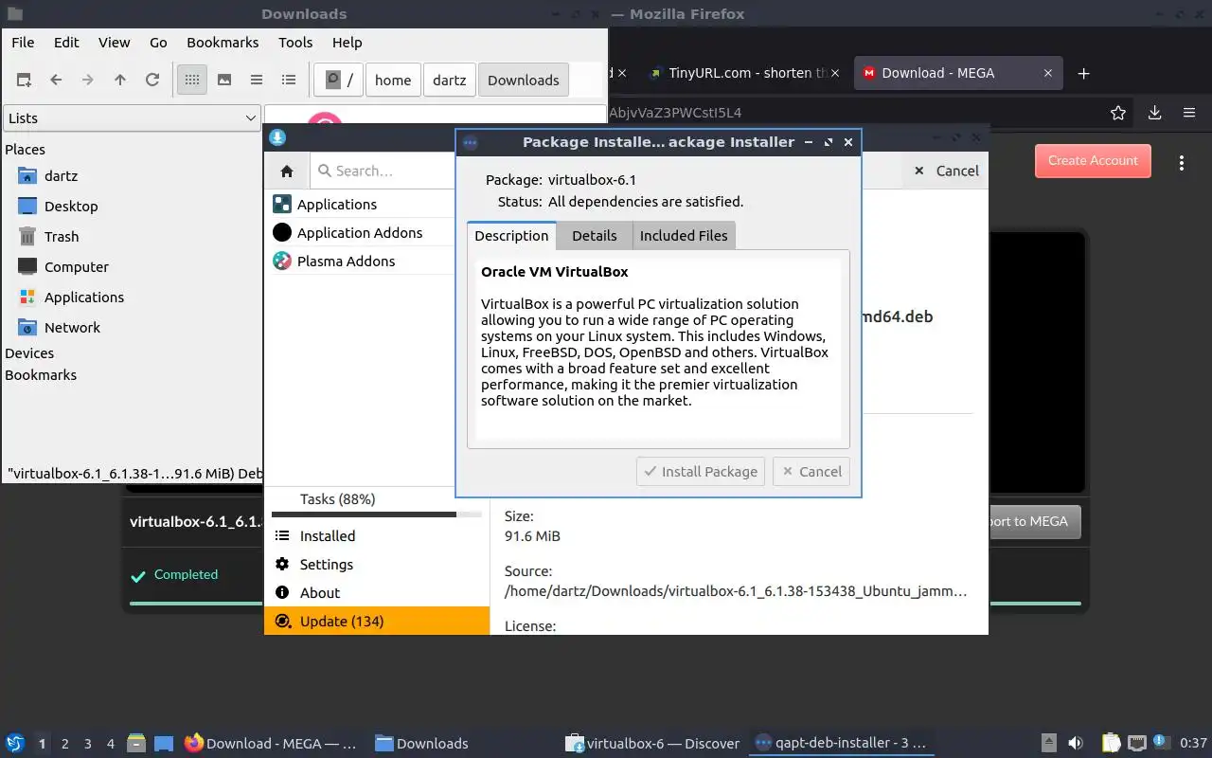The height and width of the screenshot is (758, 1212).
Task: Open the Go menu
Action: click(158, 43)
